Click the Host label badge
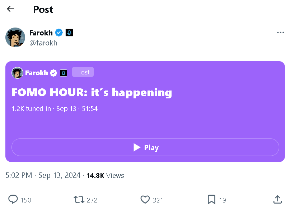Image resolution: width=290 pixels, height=210 pixels. tap(83, 72)
